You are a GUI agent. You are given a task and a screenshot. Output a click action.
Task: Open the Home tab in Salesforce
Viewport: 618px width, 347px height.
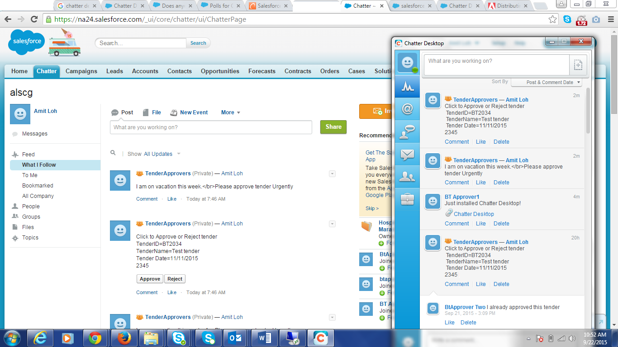coord(19,71)
